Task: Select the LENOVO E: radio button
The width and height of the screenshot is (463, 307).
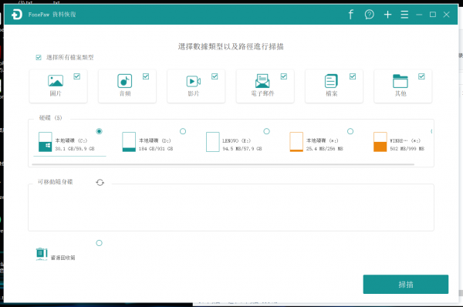Action: pyautogui.click(x=266, y=131)
